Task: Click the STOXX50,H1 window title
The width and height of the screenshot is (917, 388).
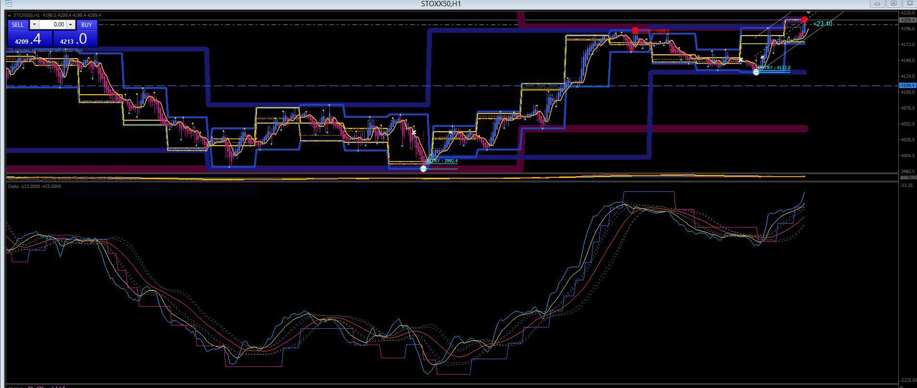Action: [x=441, y=4]
